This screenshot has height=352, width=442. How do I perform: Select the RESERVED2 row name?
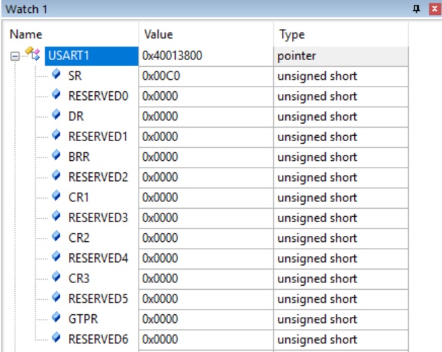[98, 177]
